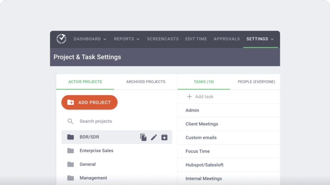Image resolution: width=330 pixels, height=185 pixels.
Task: Duplicate the BDR/SDR project
Action: tap(143, 137)
